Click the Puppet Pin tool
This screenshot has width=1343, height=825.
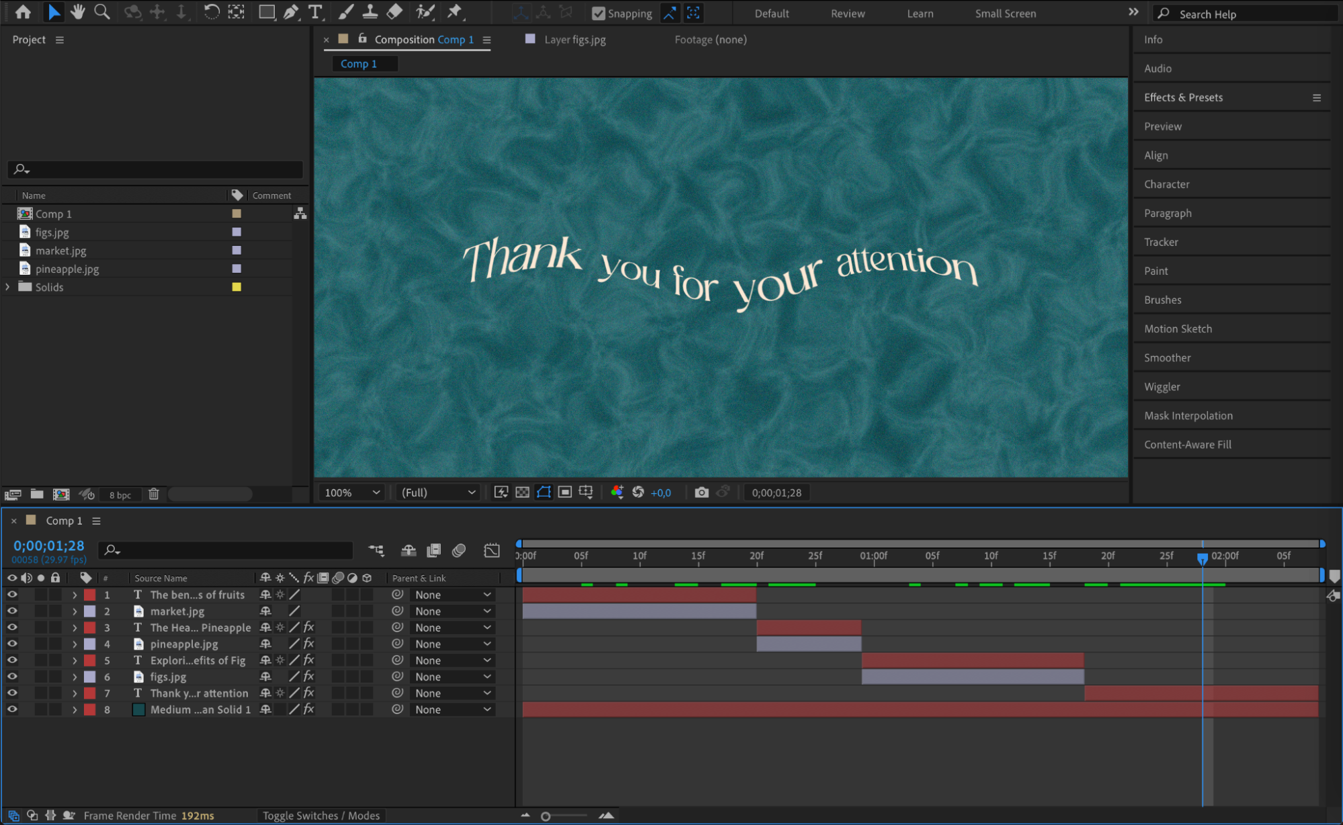click(x=455, y=11)
